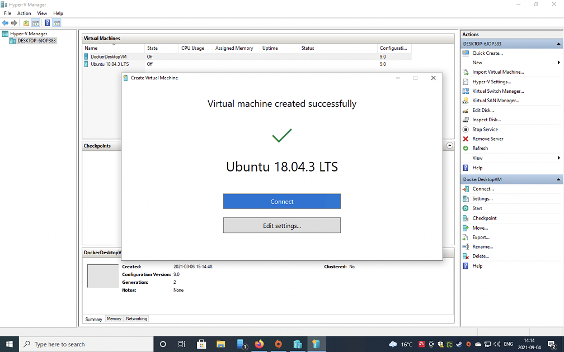The image size is (564, 352).
Task: Click the Forward arrow toolbar icon
Action: [x=14, y=23]
